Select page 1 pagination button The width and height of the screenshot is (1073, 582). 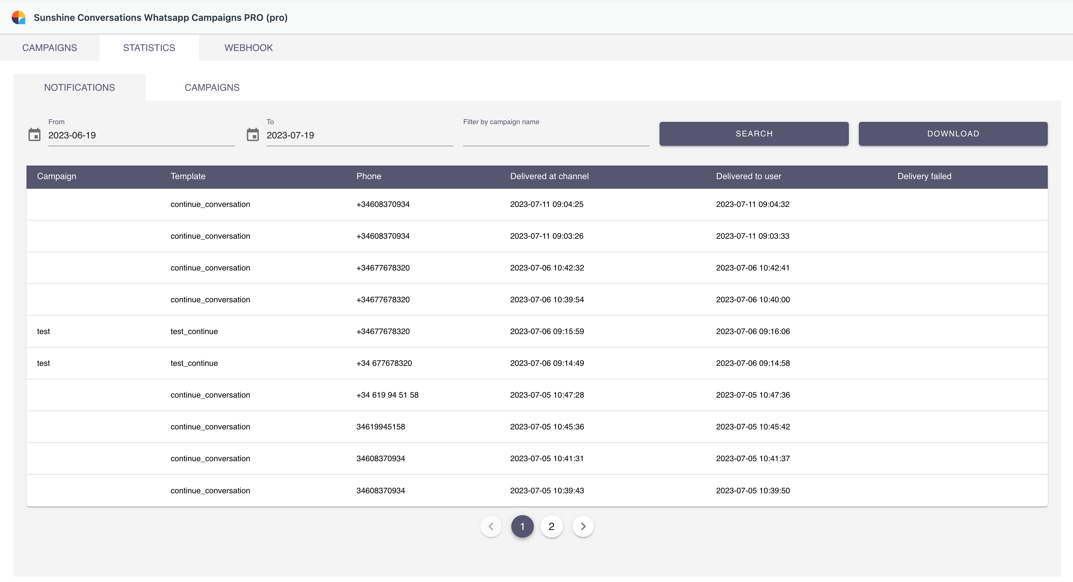pyautogui.click(x=522, y=526)
